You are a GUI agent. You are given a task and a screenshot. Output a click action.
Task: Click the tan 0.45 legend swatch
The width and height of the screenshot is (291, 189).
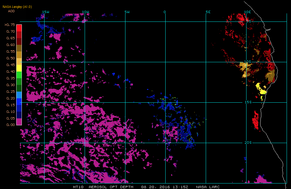coord(19,61)
